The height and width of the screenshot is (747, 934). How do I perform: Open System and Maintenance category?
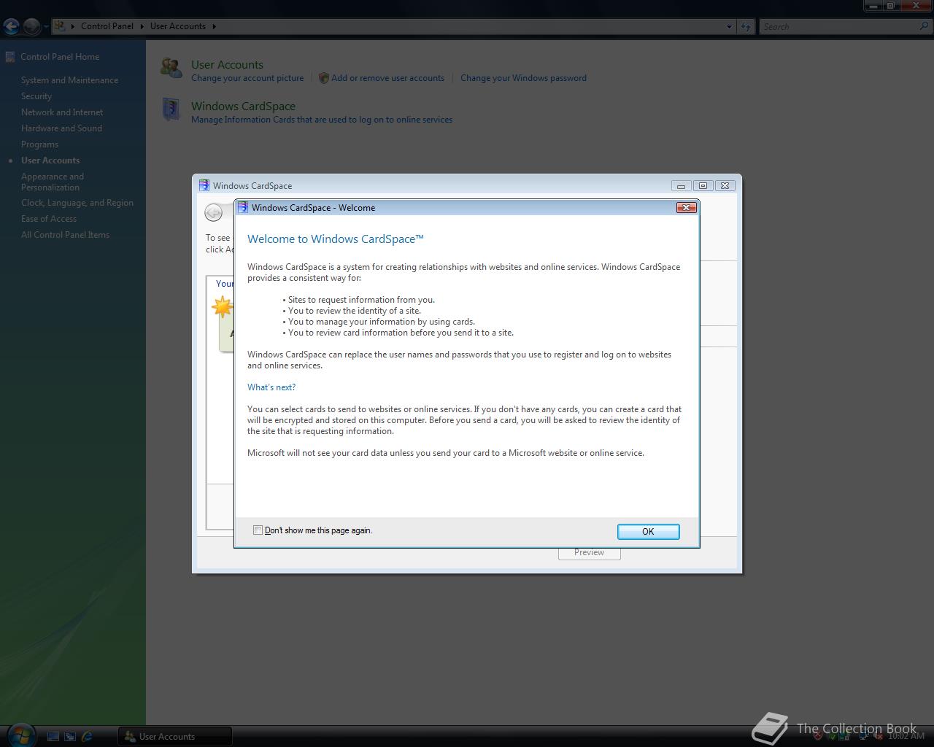click(x=69, y=80)
